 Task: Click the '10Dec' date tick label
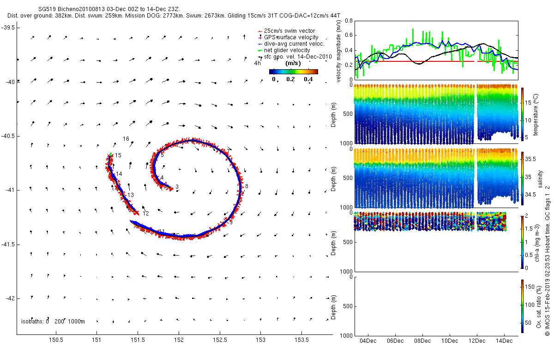(450, 340)
